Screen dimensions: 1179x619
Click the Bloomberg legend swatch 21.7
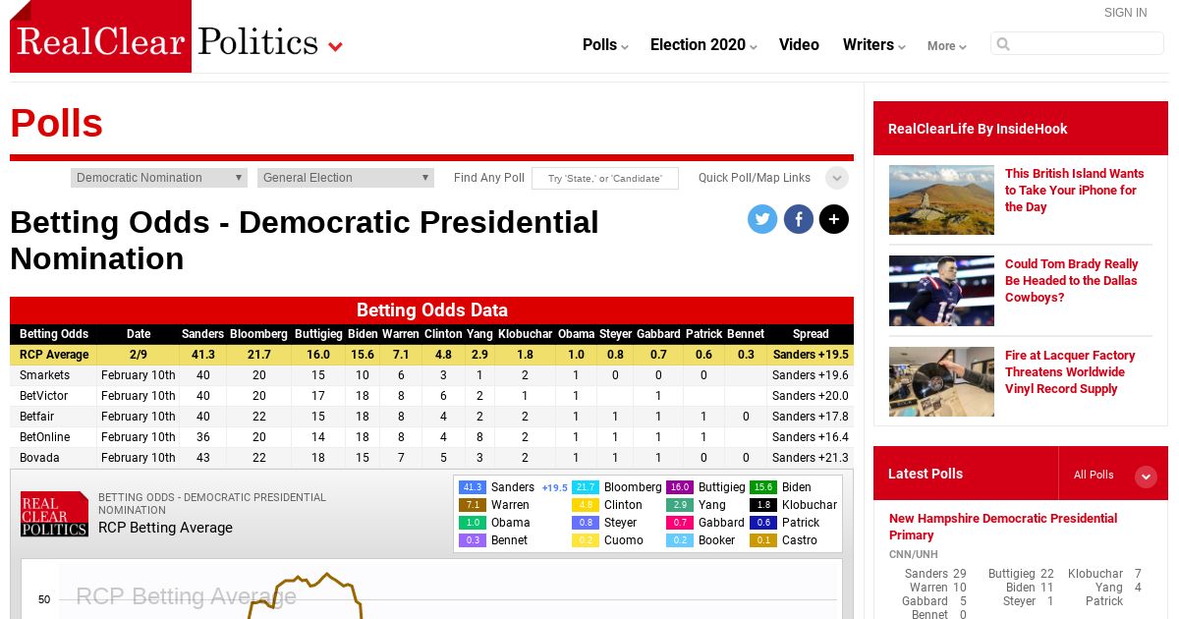(586, 487)
